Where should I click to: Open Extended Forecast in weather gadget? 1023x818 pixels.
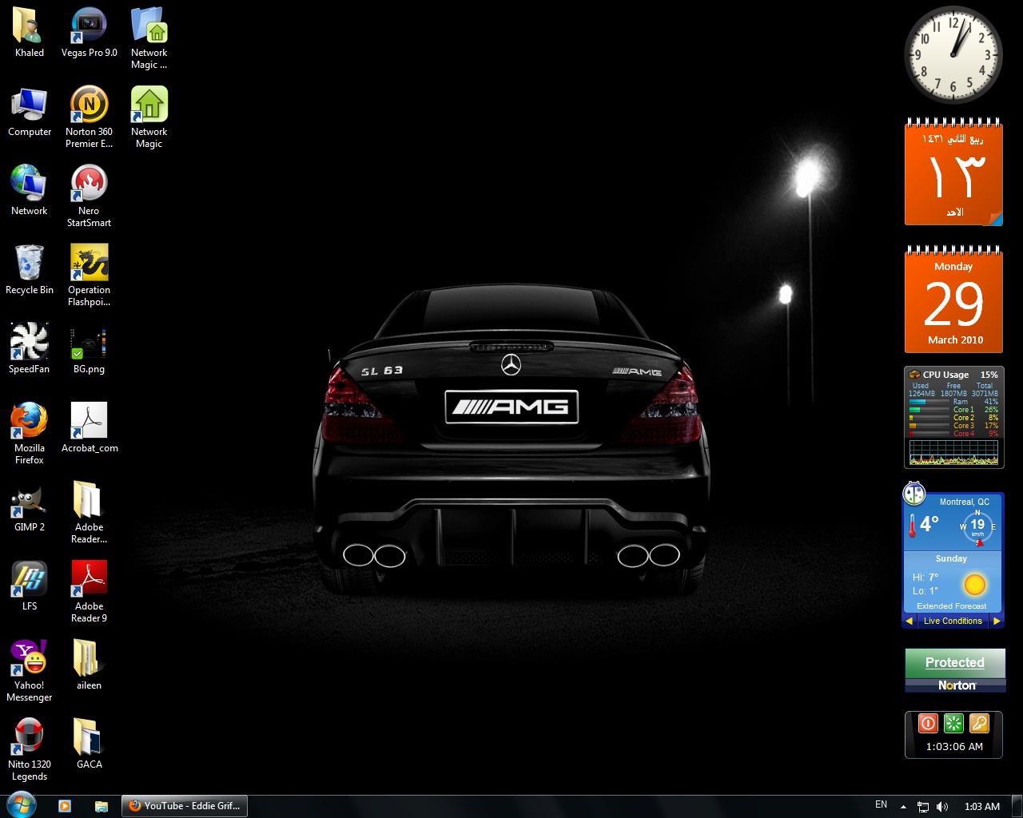pos(951,606)
